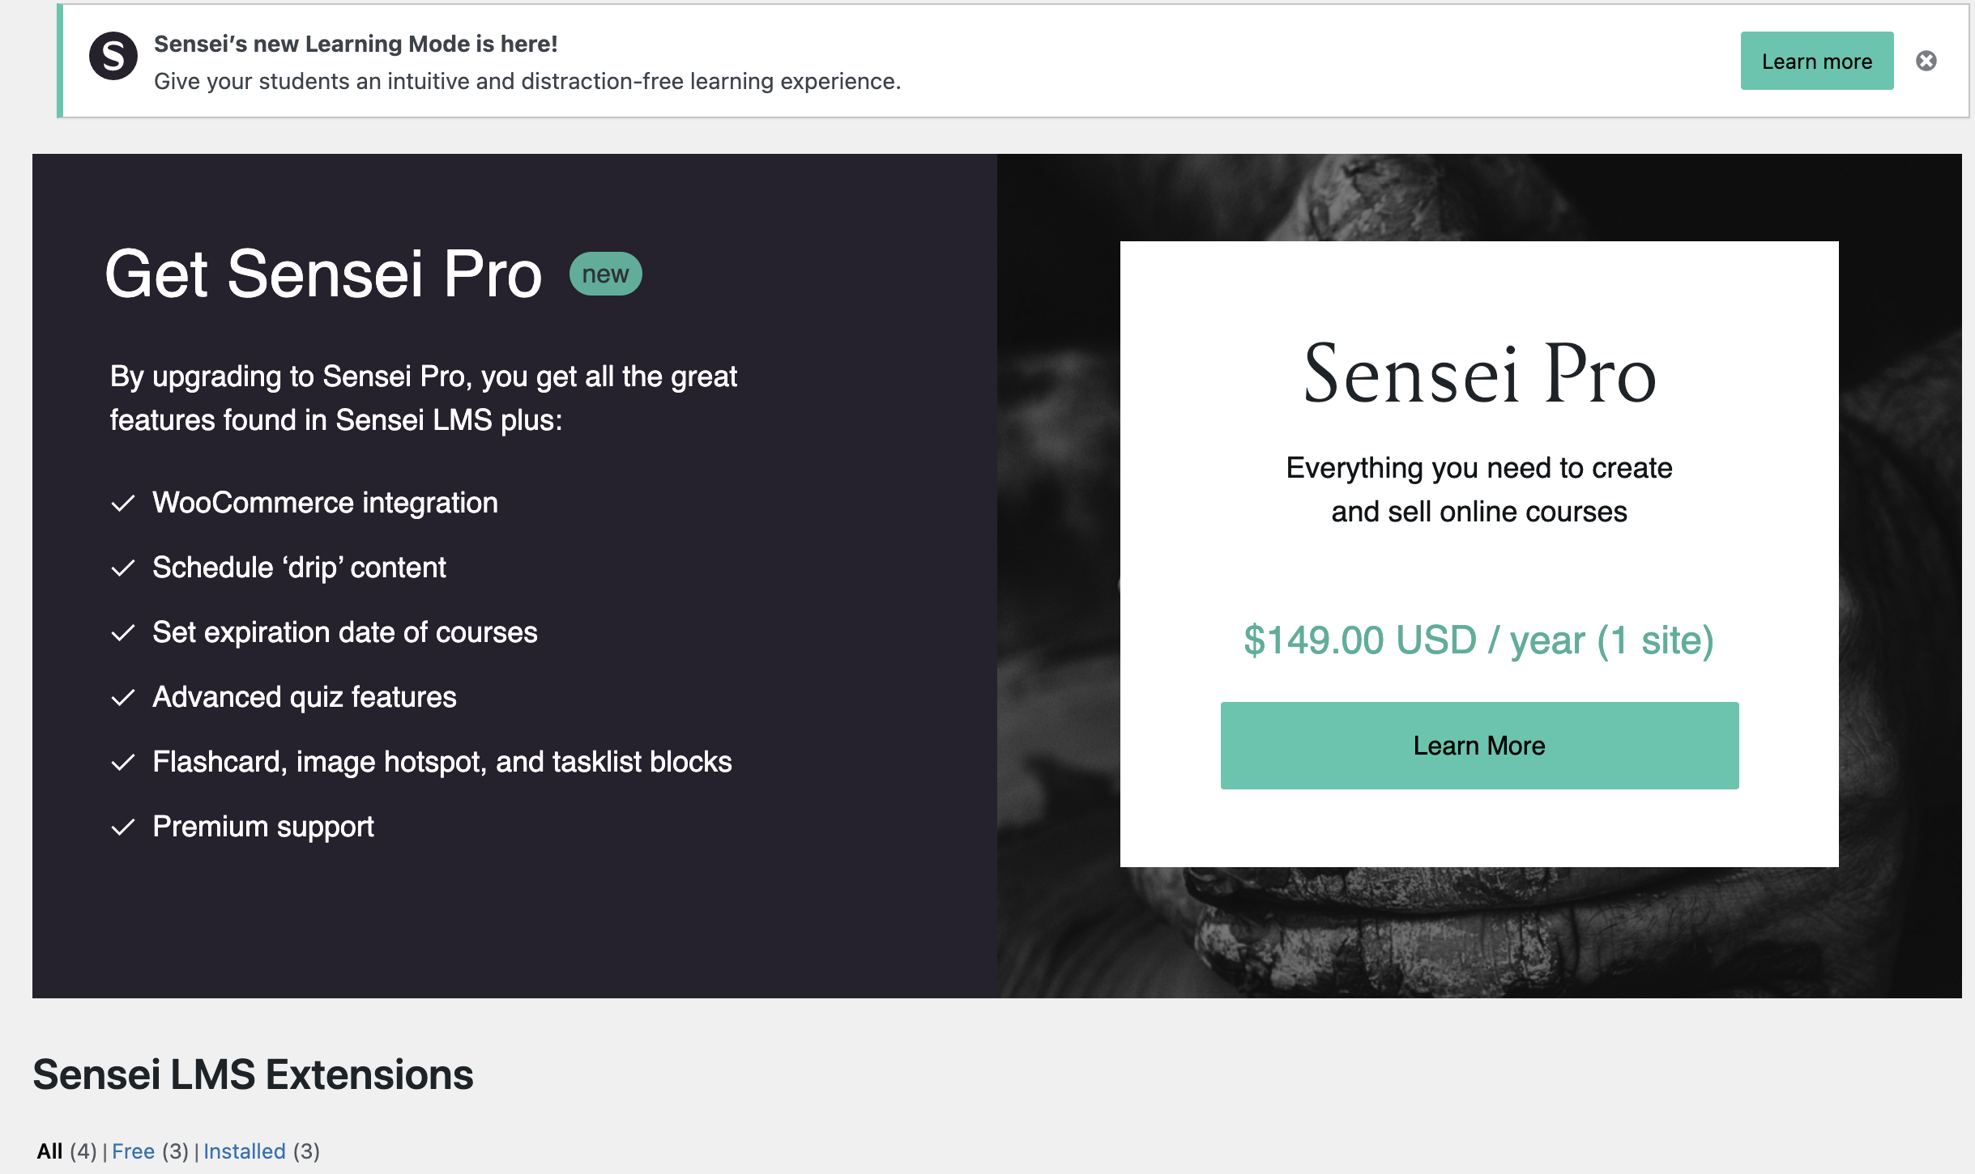The width and height of the screenshot is (1975, 1174).
Task: Click the checkmark beside Set expiration date
Action: tap(122, 632)
